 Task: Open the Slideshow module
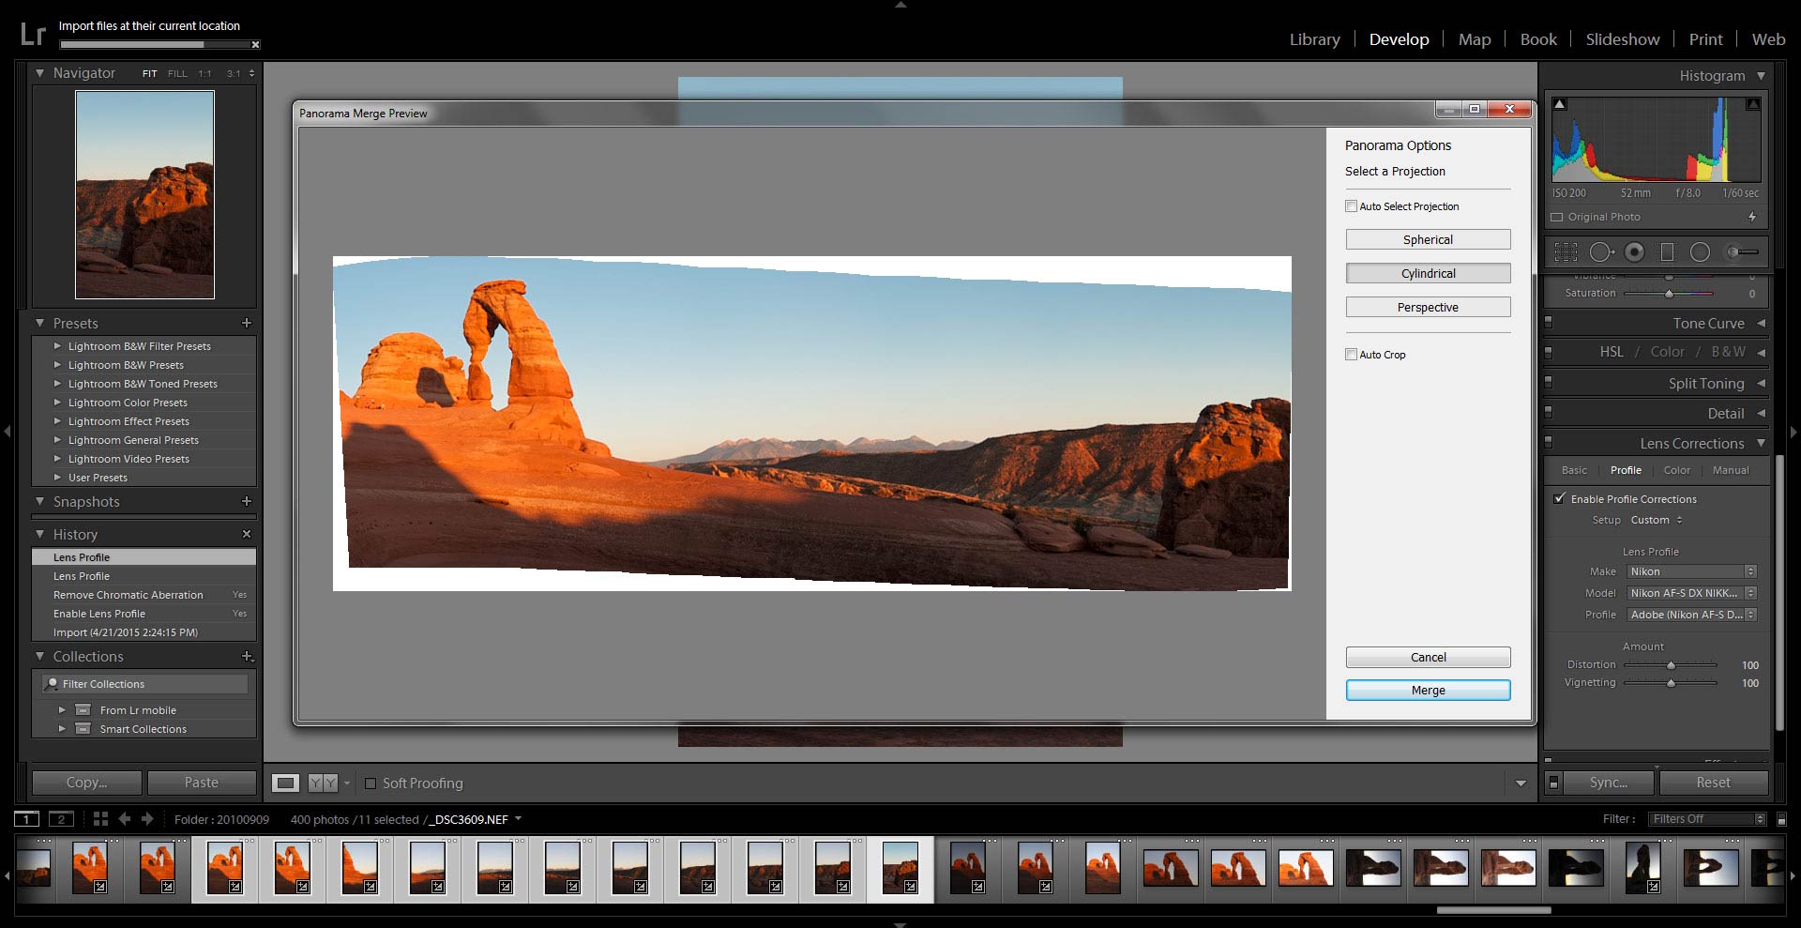(x=1623, y=39)
